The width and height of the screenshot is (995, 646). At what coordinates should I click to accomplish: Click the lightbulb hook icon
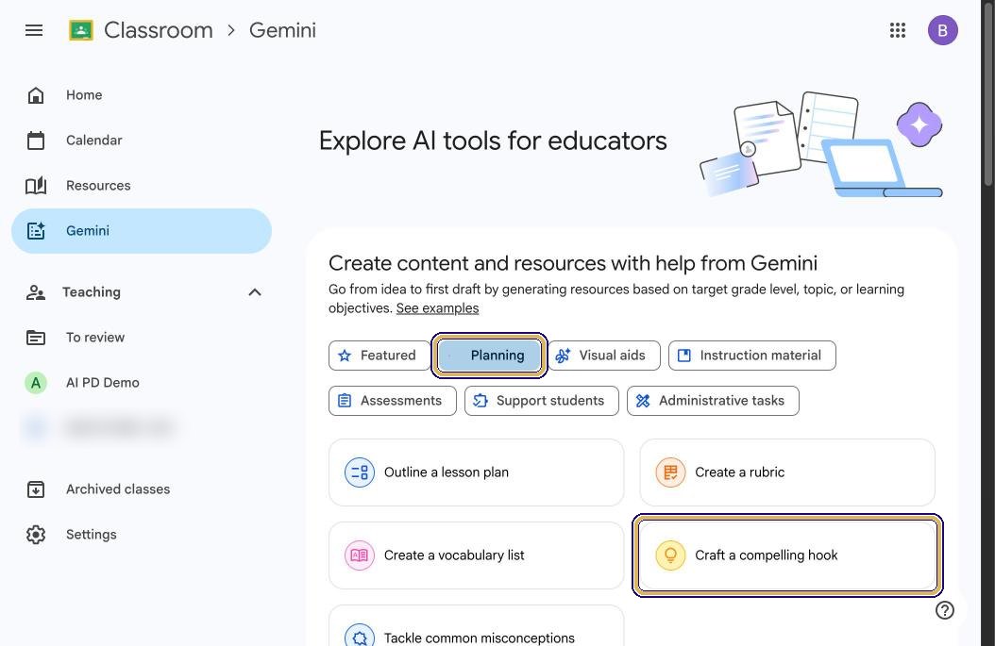(x=670, y=555)
